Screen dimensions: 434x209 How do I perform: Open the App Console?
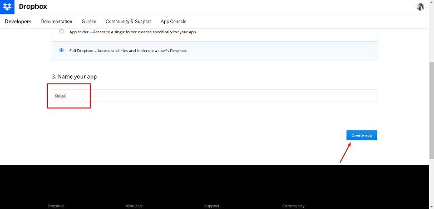(x=174, y=22)
